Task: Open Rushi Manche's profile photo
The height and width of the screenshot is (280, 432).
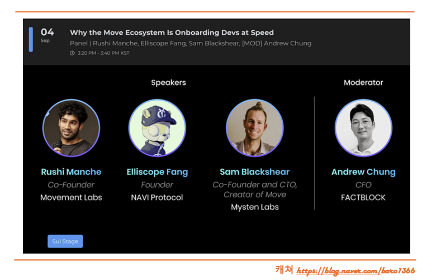Action: tap(72, 128)
